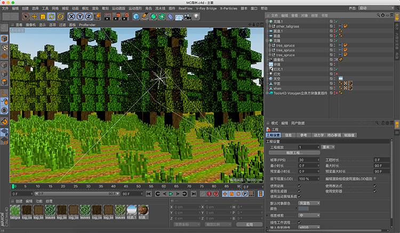
Task: Switch to texture mode checker icon
Action: 4,48
